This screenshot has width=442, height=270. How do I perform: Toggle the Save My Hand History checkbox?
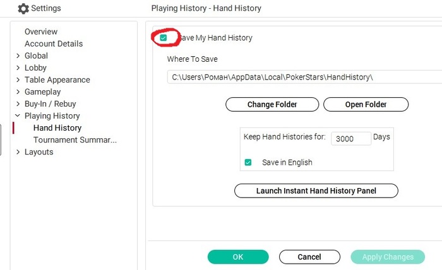163,38
